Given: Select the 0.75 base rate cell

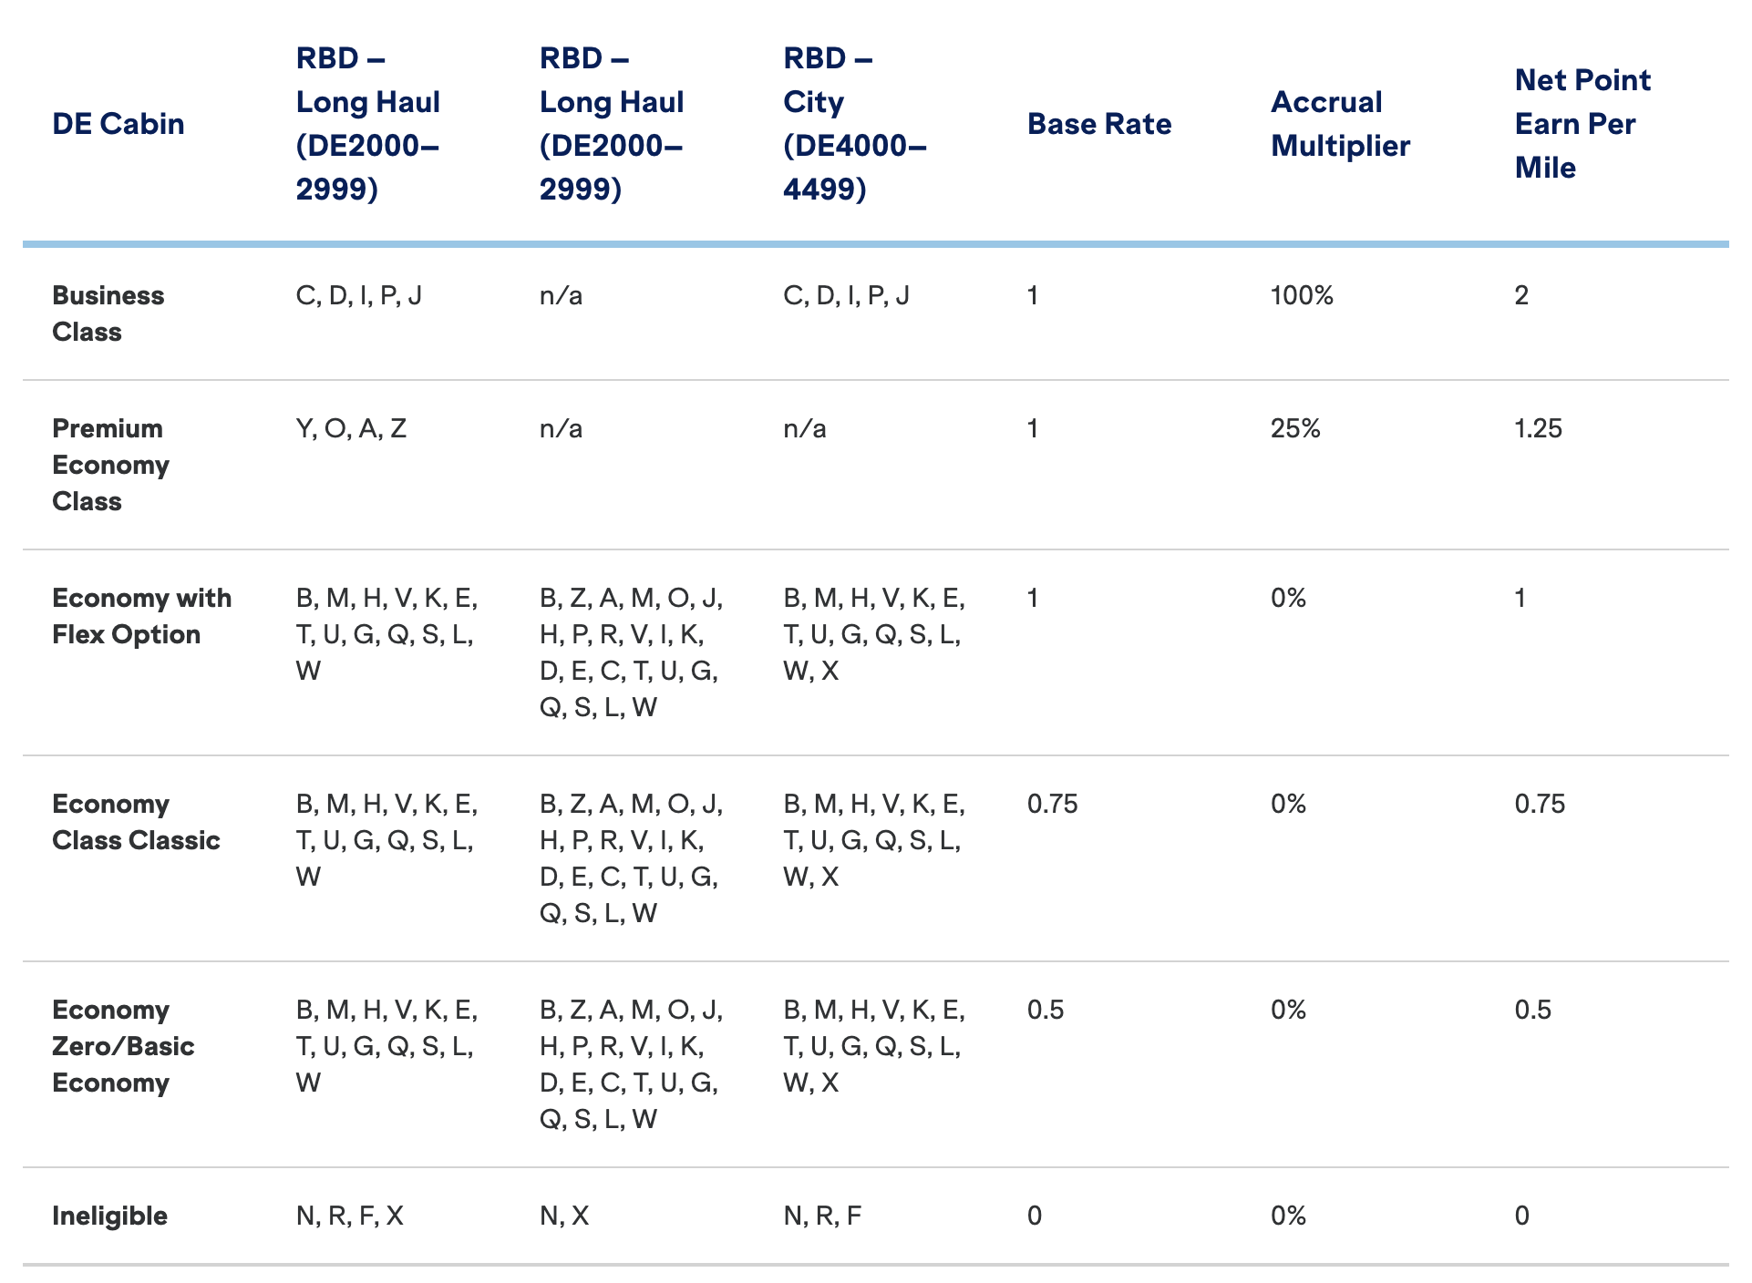Looking at the screenshot, I should click(x=1052, y=804).
